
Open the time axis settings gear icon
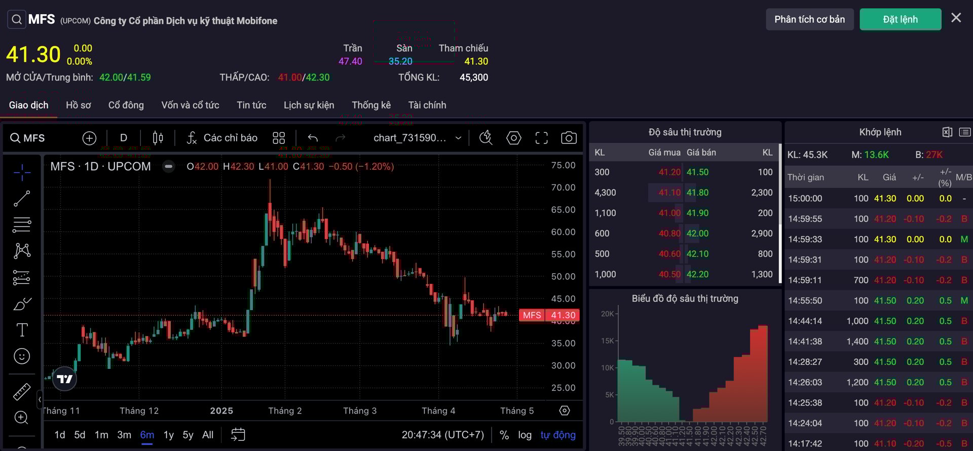click(x=565, y=410)
